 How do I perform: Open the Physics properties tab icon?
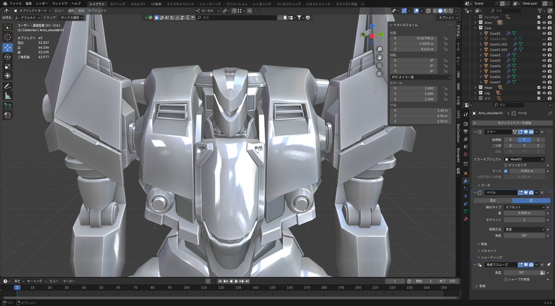pyautogui.click(x=466, y=196)
